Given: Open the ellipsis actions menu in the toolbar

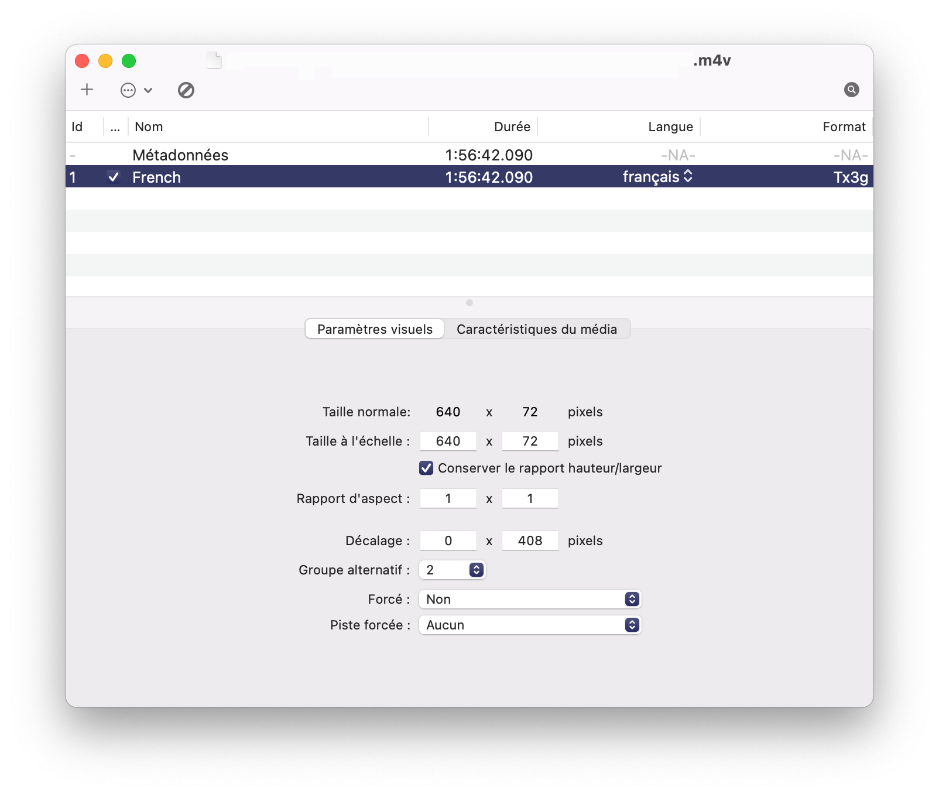Looking at the screenshot, I should coord(136,90).
